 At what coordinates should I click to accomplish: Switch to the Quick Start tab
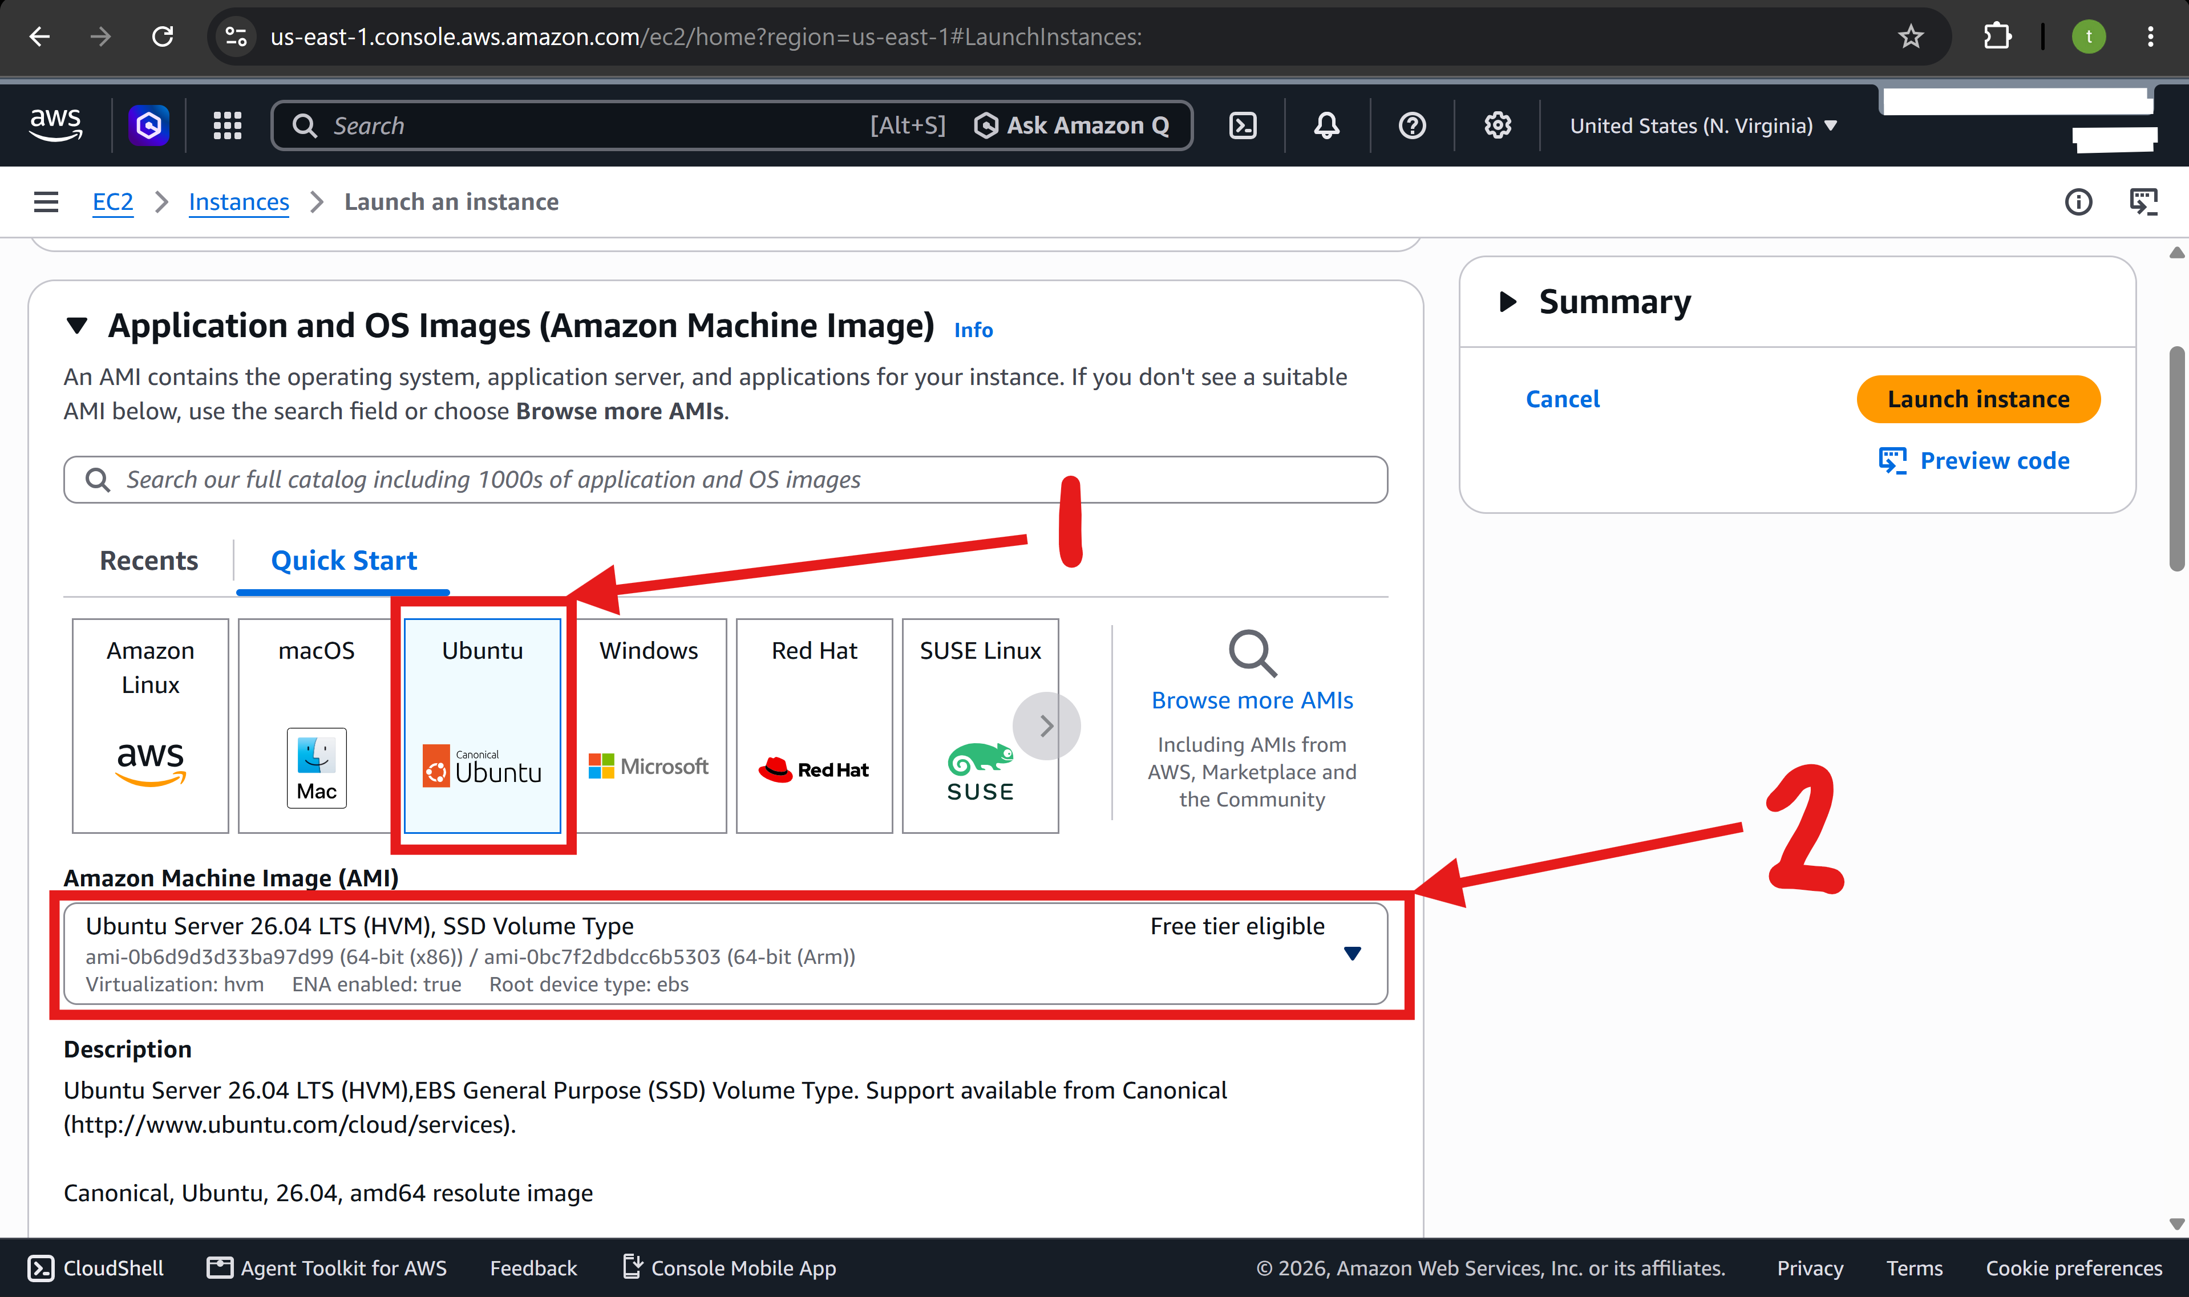point(343,560)
